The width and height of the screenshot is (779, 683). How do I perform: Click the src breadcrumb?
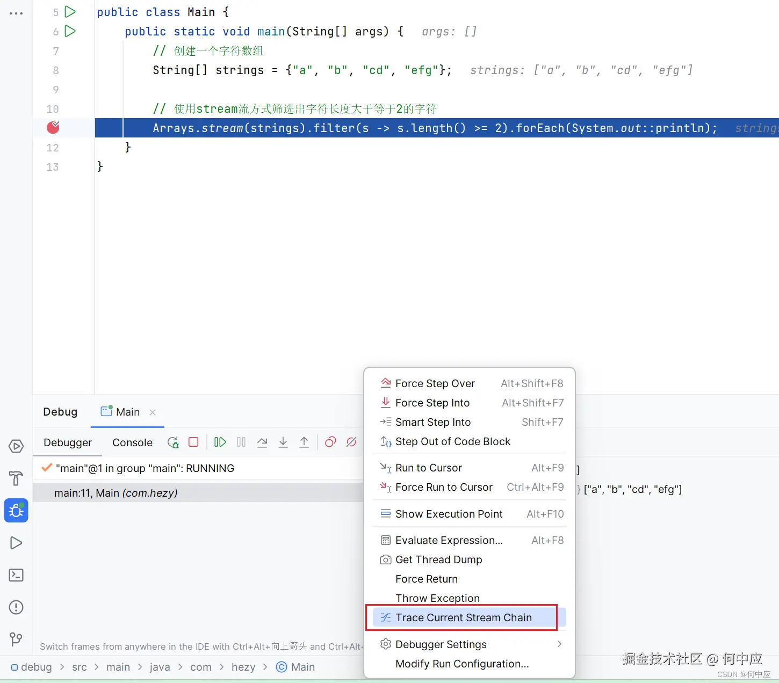point(80,667)
